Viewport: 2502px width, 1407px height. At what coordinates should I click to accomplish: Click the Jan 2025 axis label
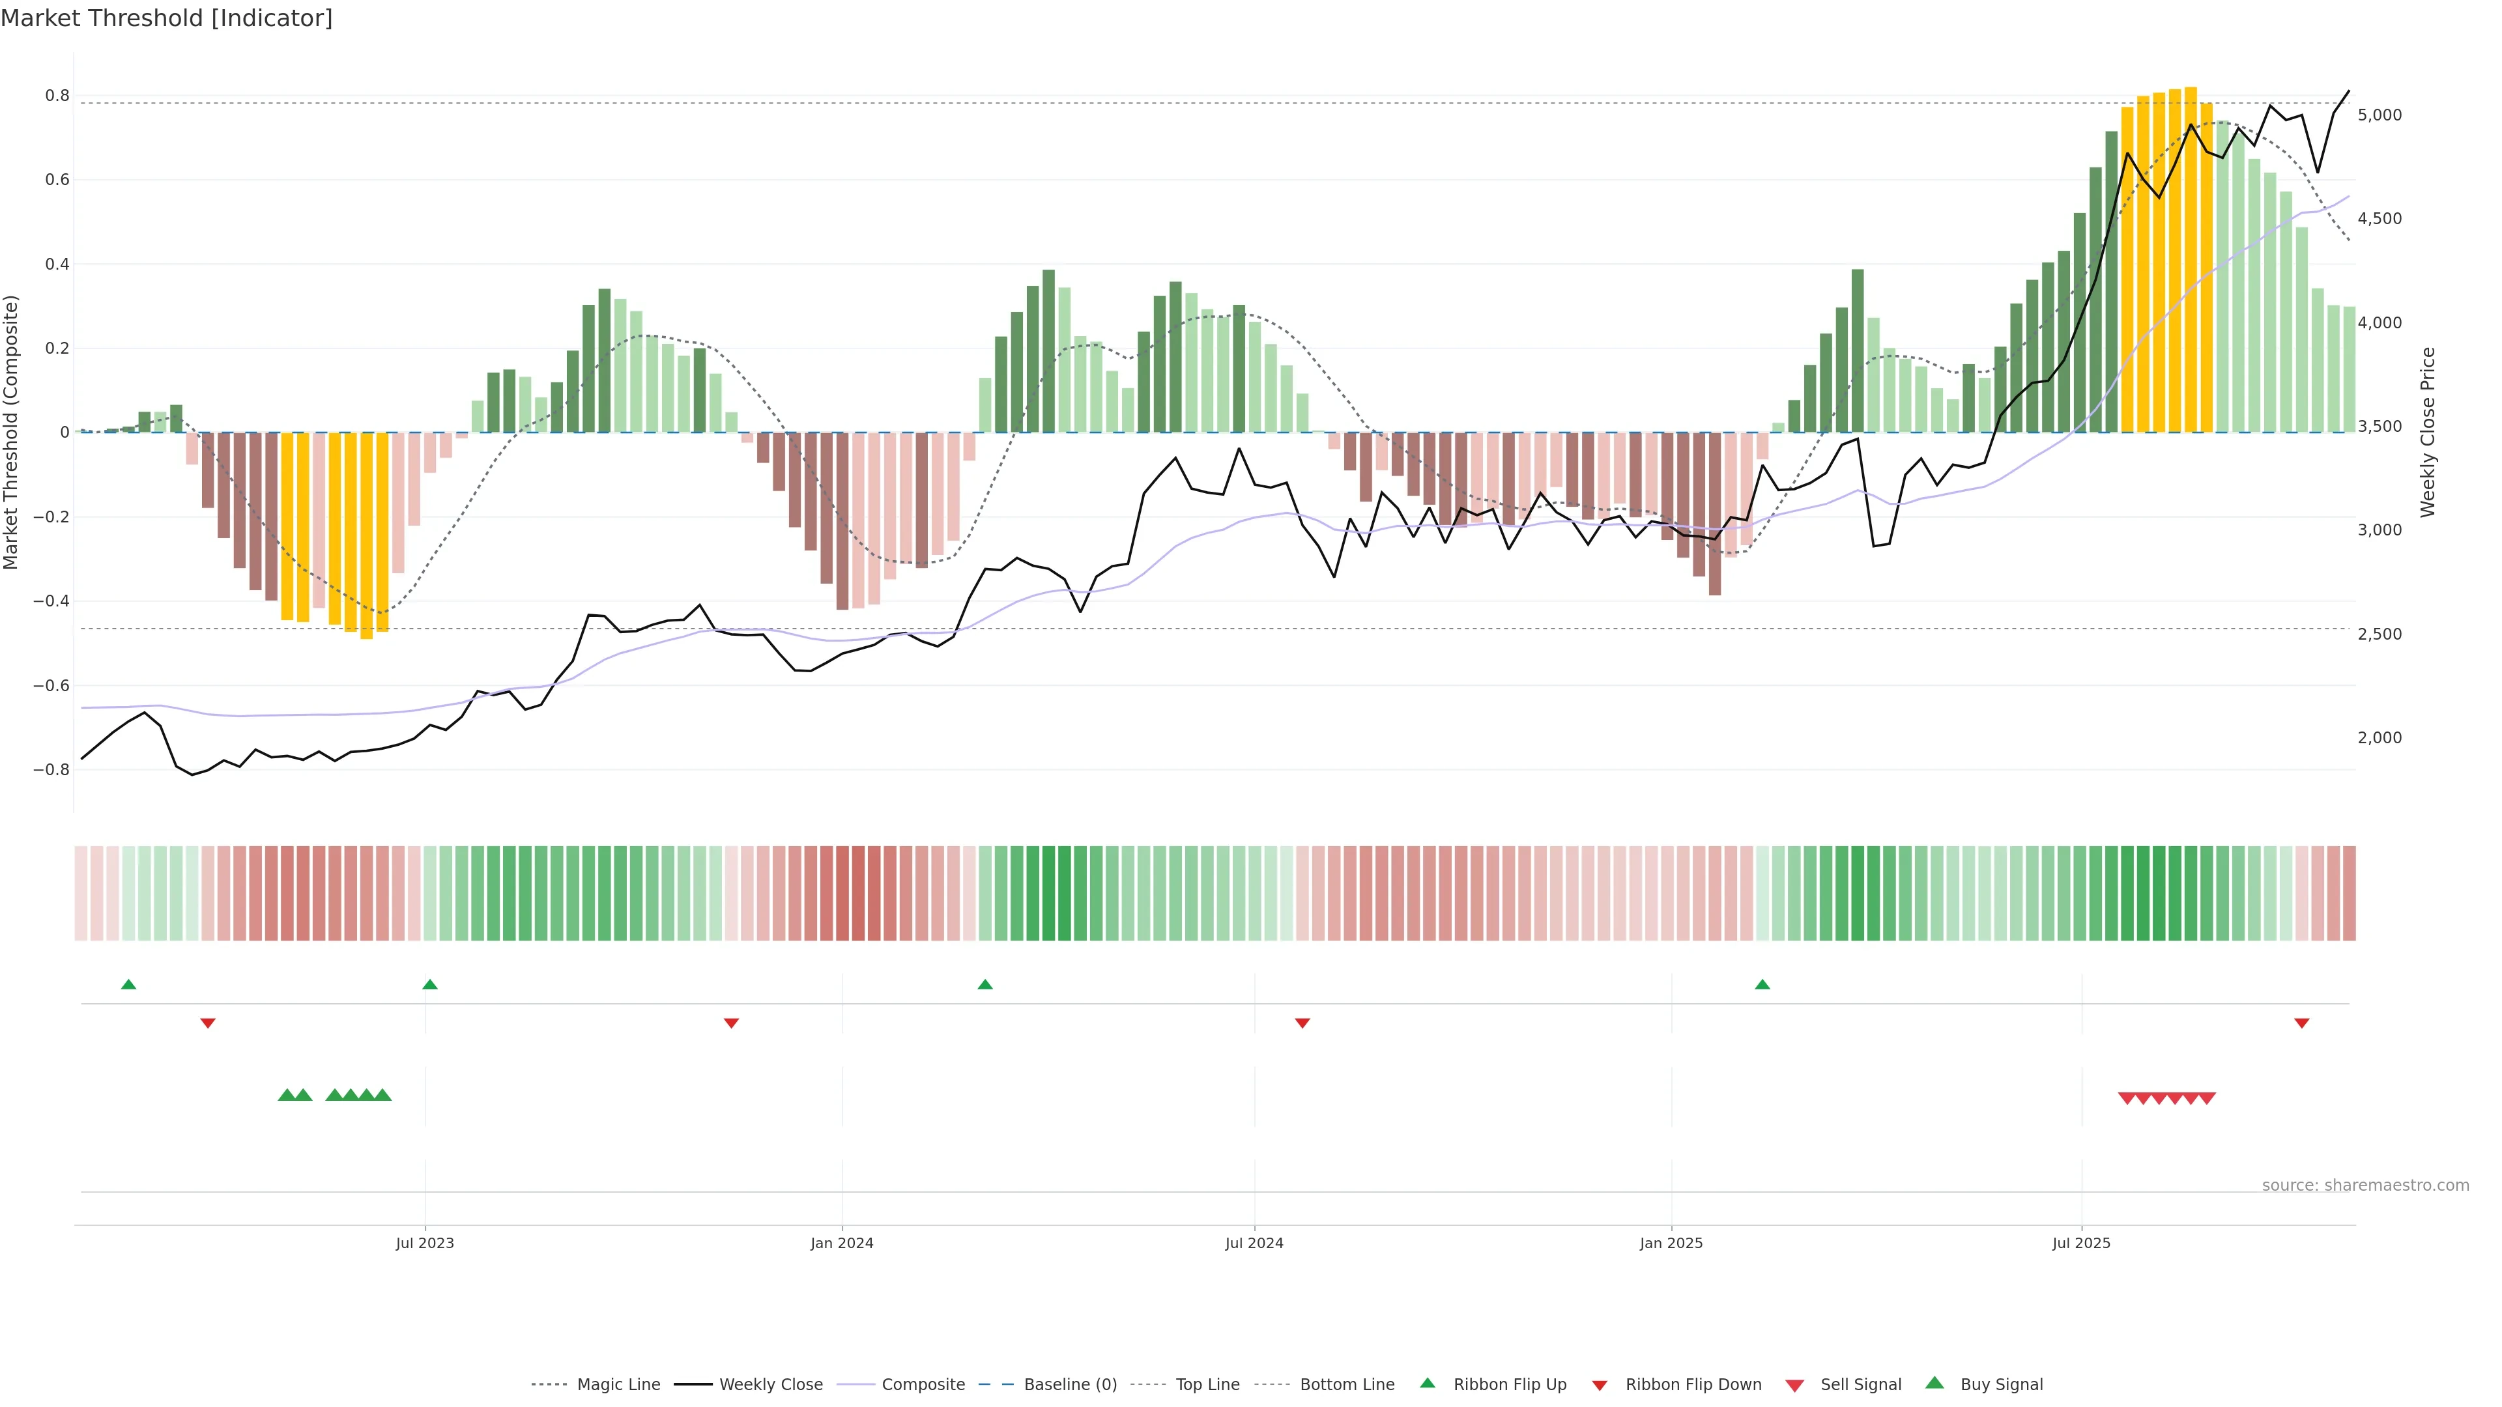click(1671, 1243)
